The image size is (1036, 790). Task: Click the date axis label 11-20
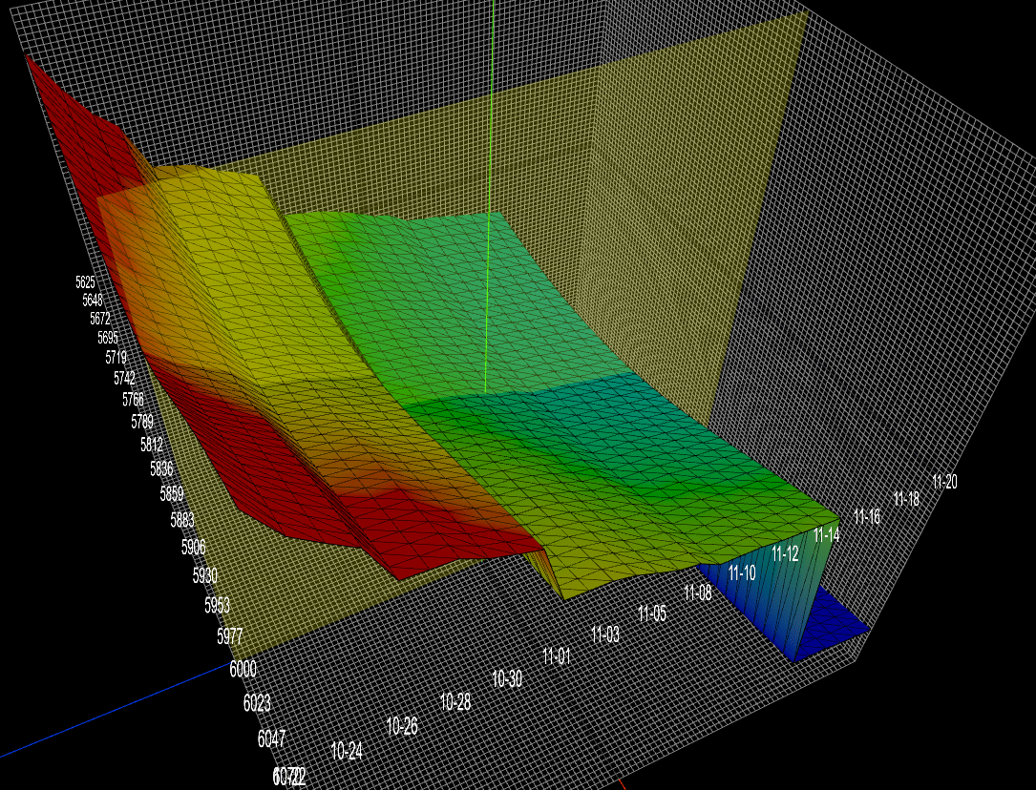[945, 482]
